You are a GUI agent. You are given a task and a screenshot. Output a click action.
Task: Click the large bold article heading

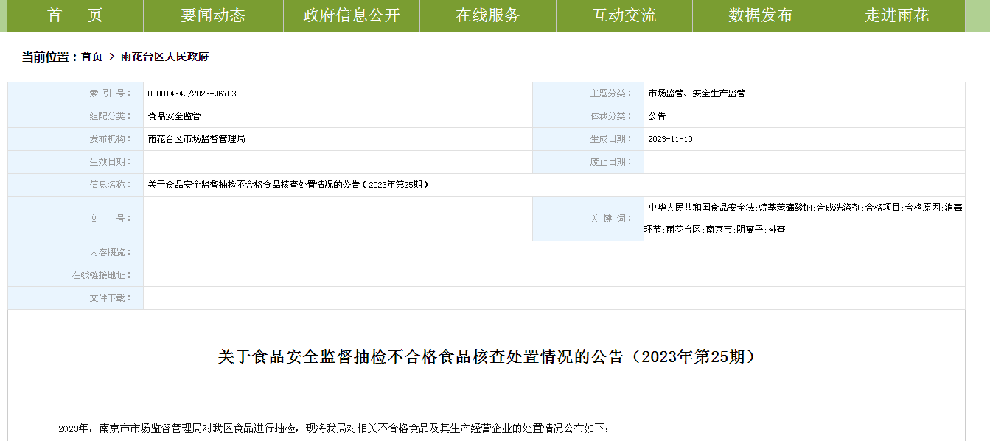click(487, 357)
